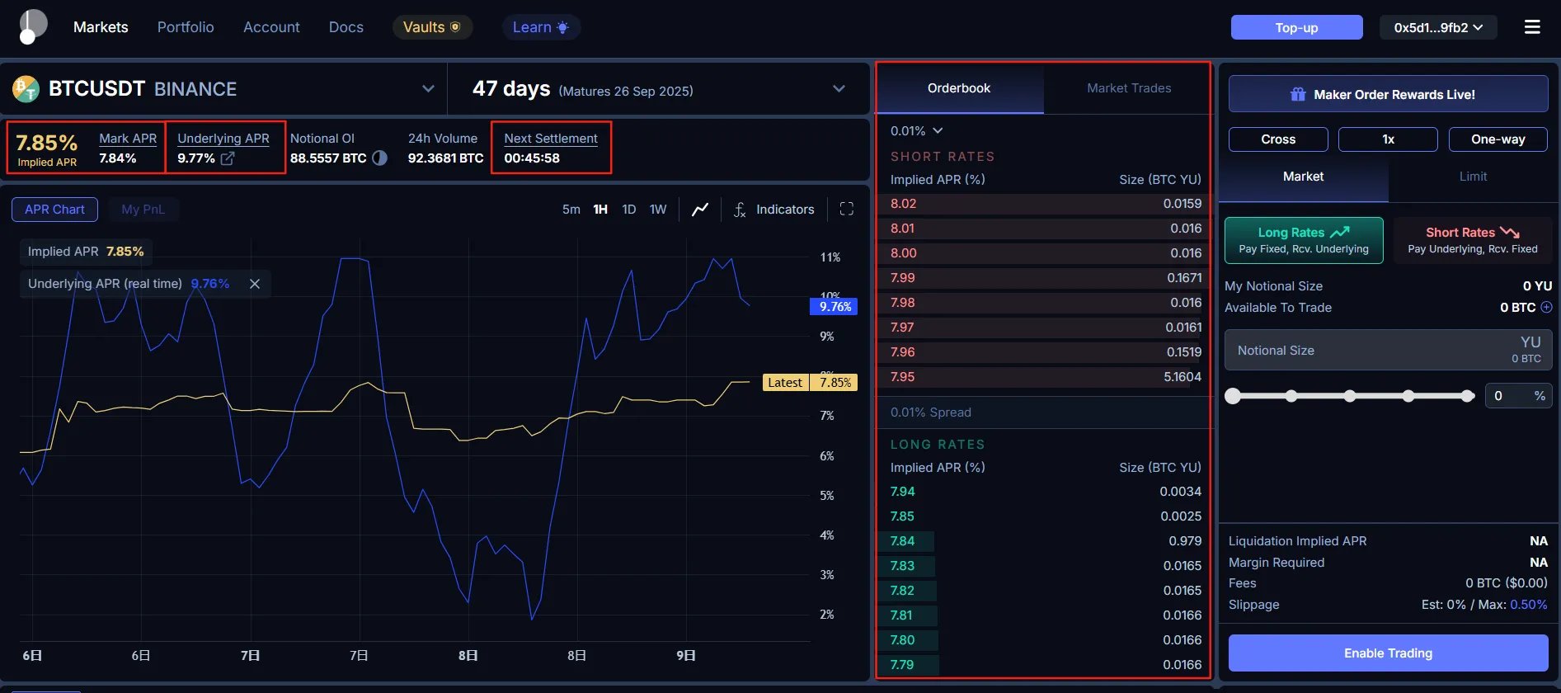Switch chart interval to 1D

coord(628,210)
